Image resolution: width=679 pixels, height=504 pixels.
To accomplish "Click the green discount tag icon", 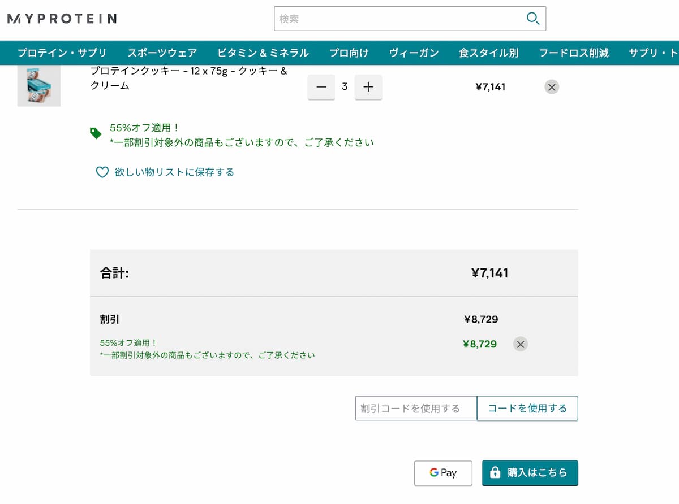I will (96, 133).
